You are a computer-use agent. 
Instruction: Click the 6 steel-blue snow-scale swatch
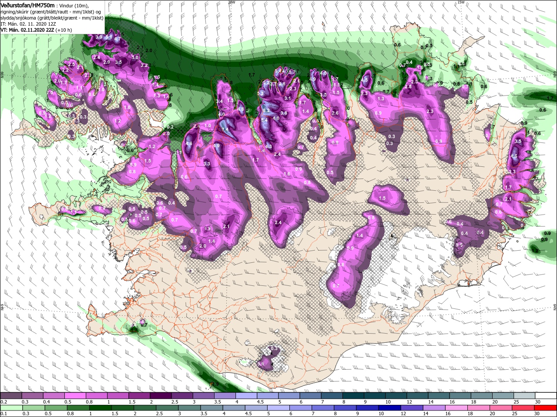(x=310, y=396)
